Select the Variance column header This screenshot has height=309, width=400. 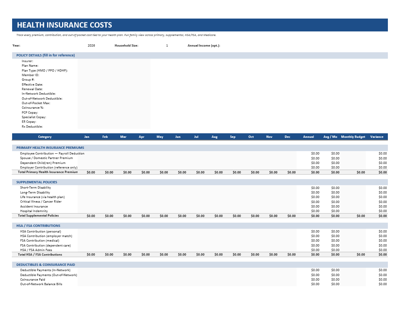pyautogui.click(x=377, y=137)
